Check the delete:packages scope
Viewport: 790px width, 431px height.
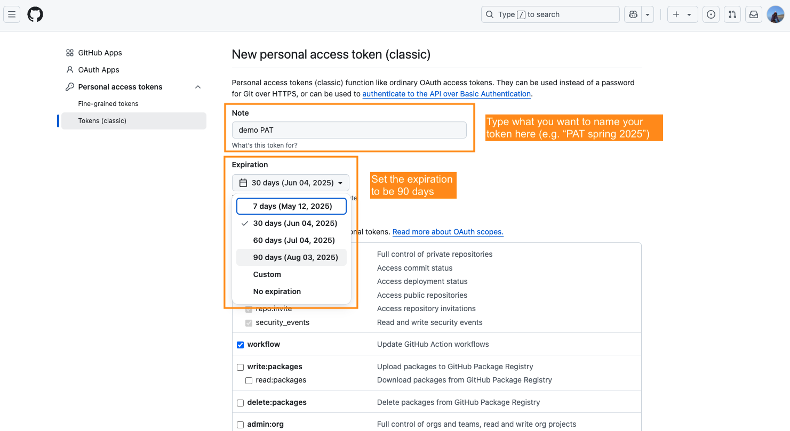pyautogui.click(x=241, y=403)
